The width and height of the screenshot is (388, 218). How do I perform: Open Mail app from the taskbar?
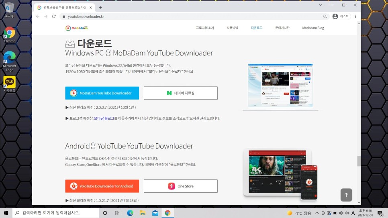pyautogui.click(x=155, y=213)
